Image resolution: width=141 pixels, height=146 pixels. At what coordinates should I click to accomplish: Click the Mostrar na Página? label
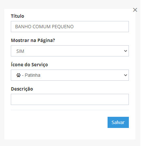click(33, 40)
